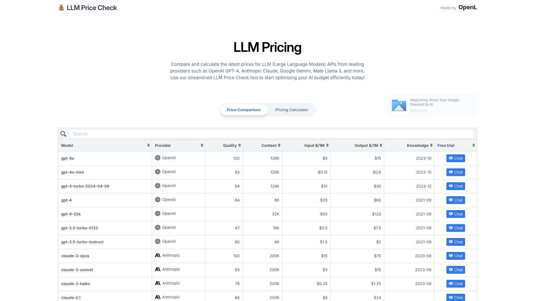Open Chat for gpt-3.5-turbo-0125
The image size is (535, 301).
(456, 228)
